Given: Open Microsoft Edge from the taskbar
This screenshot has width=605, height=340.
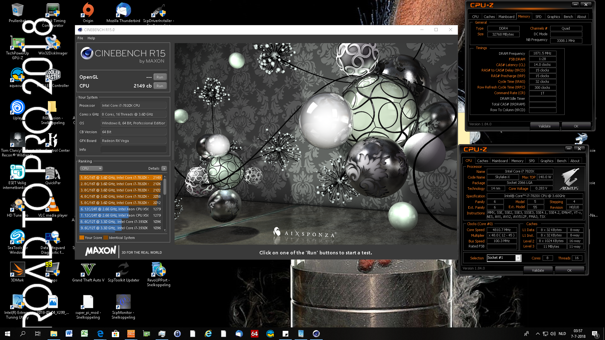Looking at the screenshot, I should [x=100, y=334].
